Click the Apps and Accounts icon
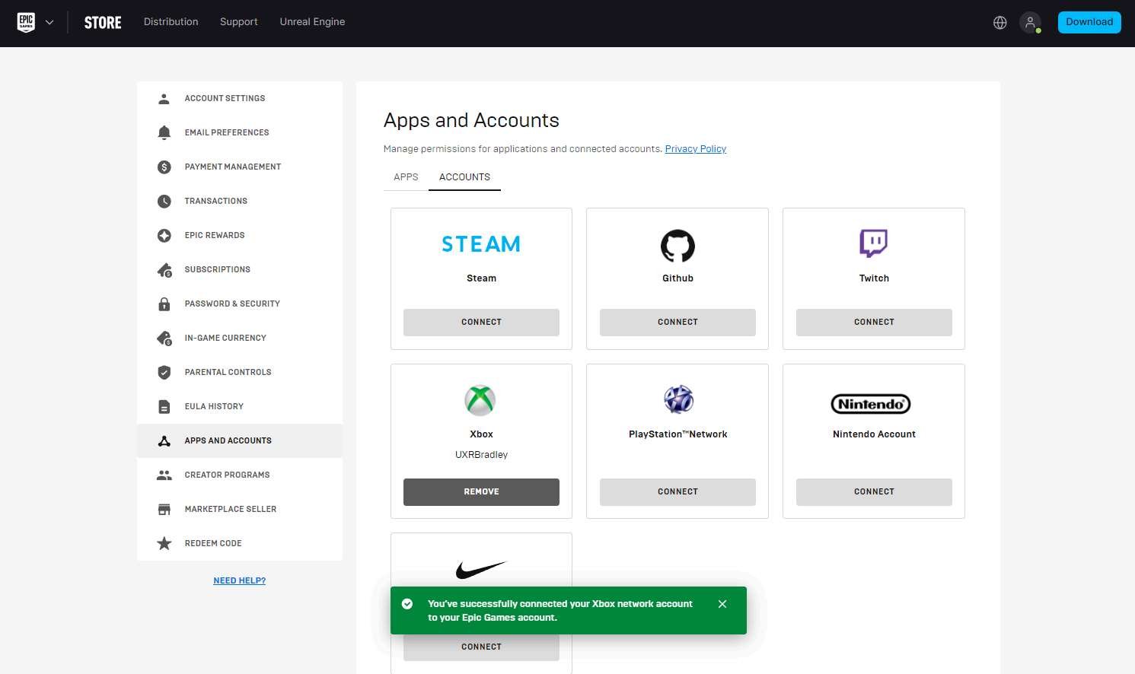Image resolution: width=1135 pixels, height=674 pixels. (x=164, y=441)
